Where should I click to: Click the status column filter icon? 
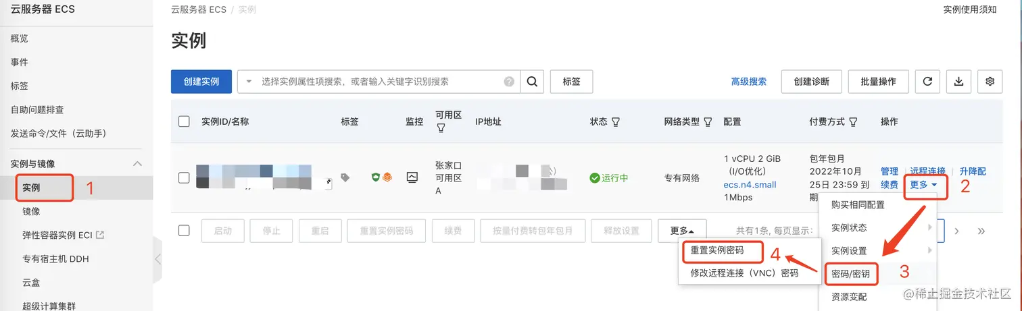(616, 122)
